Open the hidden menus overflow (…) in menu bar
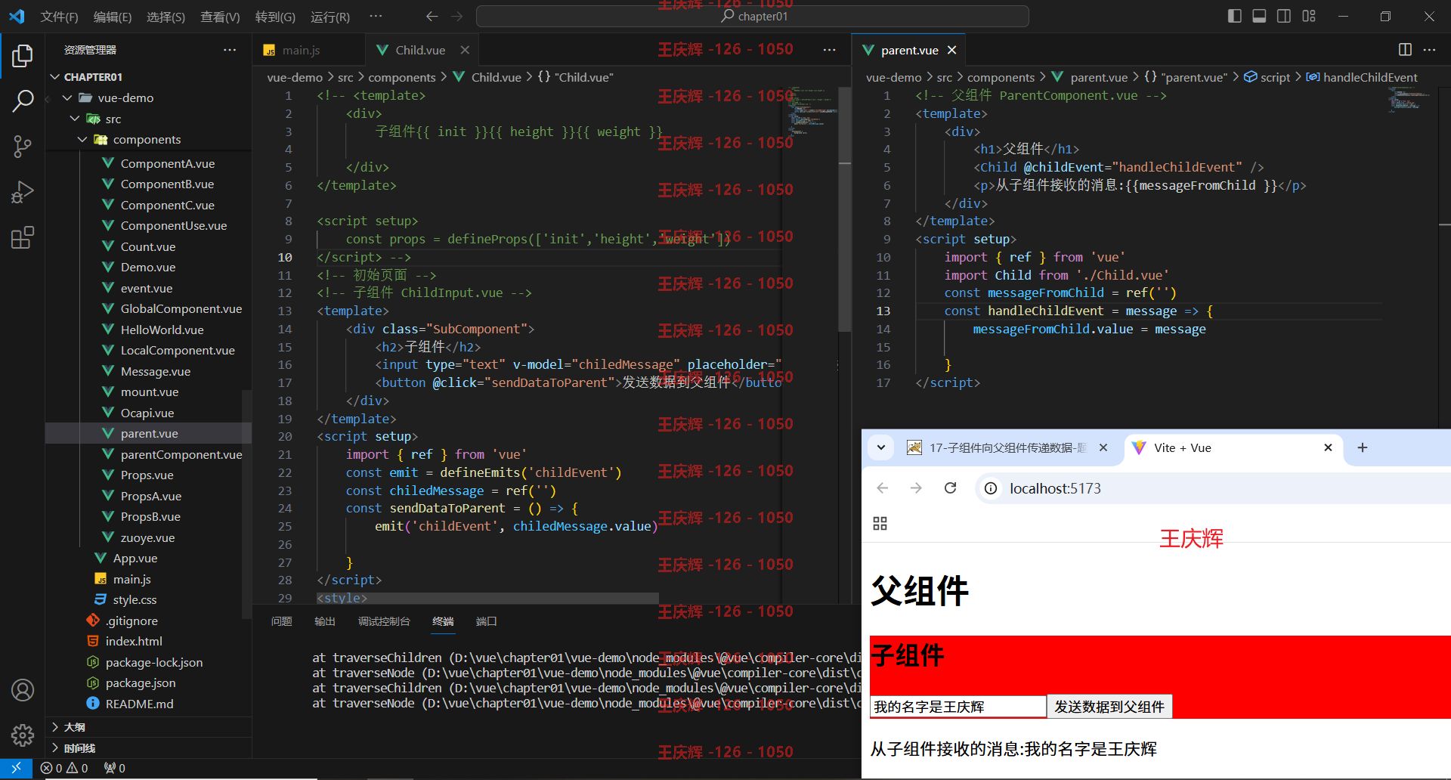 coord(376,16)
